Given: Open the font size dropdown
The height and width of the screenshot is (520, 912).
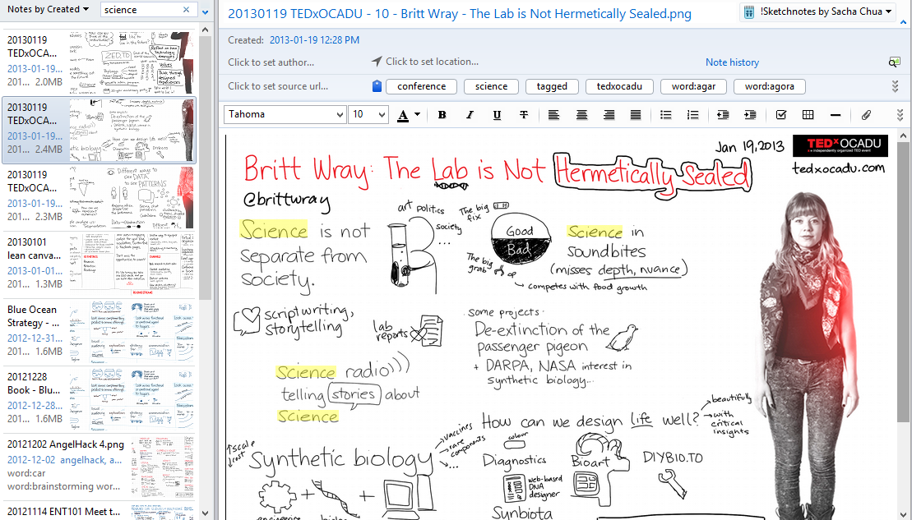Looking at the screenshot, I should 368,115.
